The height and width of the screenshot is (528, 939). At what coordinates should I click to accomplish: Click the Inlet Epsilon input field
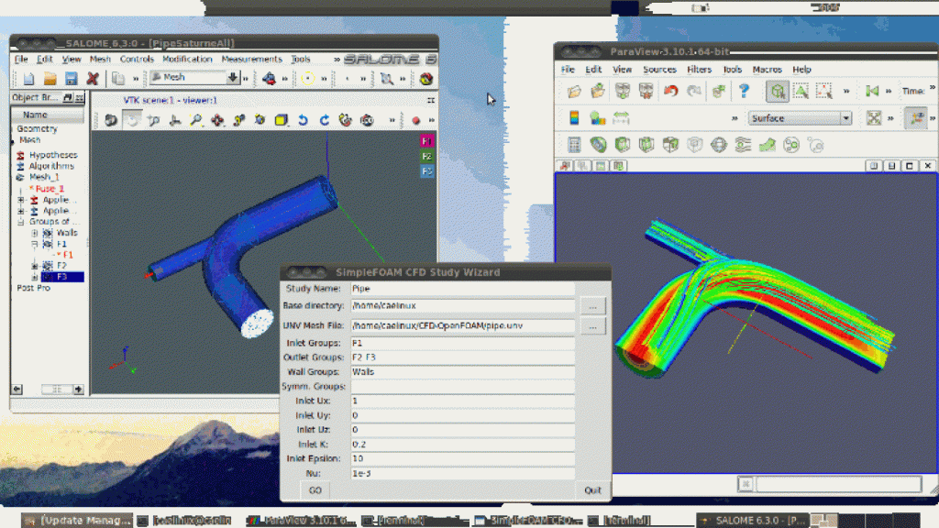click(462, 458)
